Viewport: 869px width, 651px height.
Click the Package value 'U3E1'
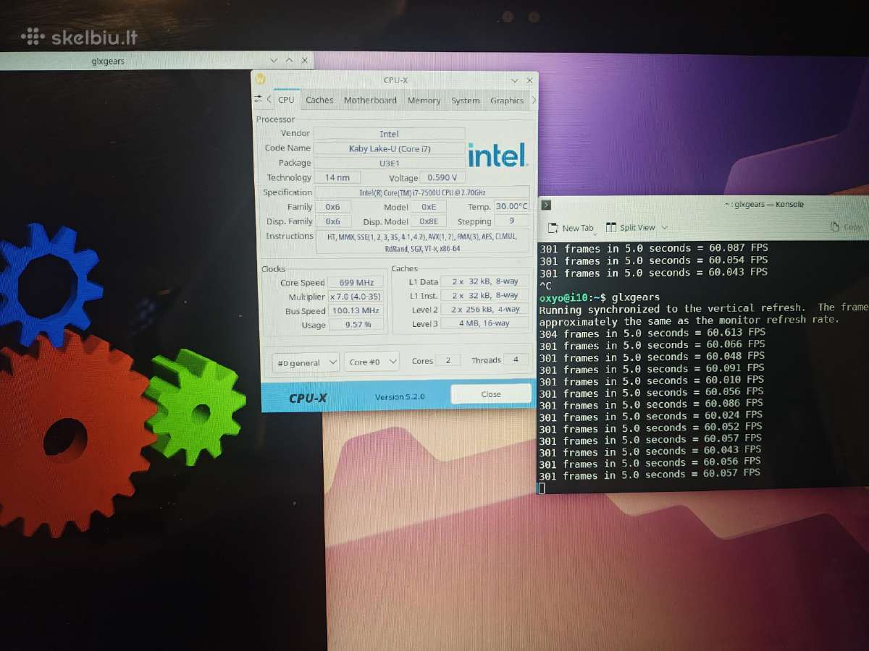pos(389,163)
